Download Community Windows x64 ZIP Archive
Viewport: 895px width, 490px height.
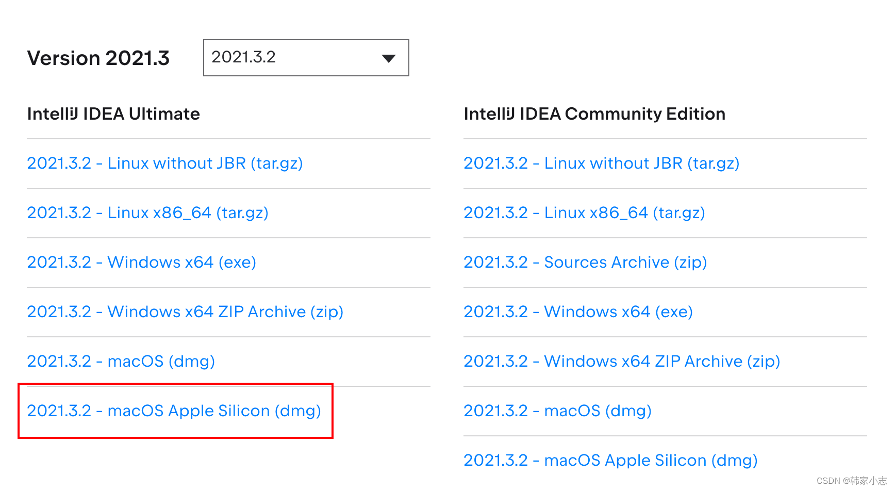click(x=622, y=362)
